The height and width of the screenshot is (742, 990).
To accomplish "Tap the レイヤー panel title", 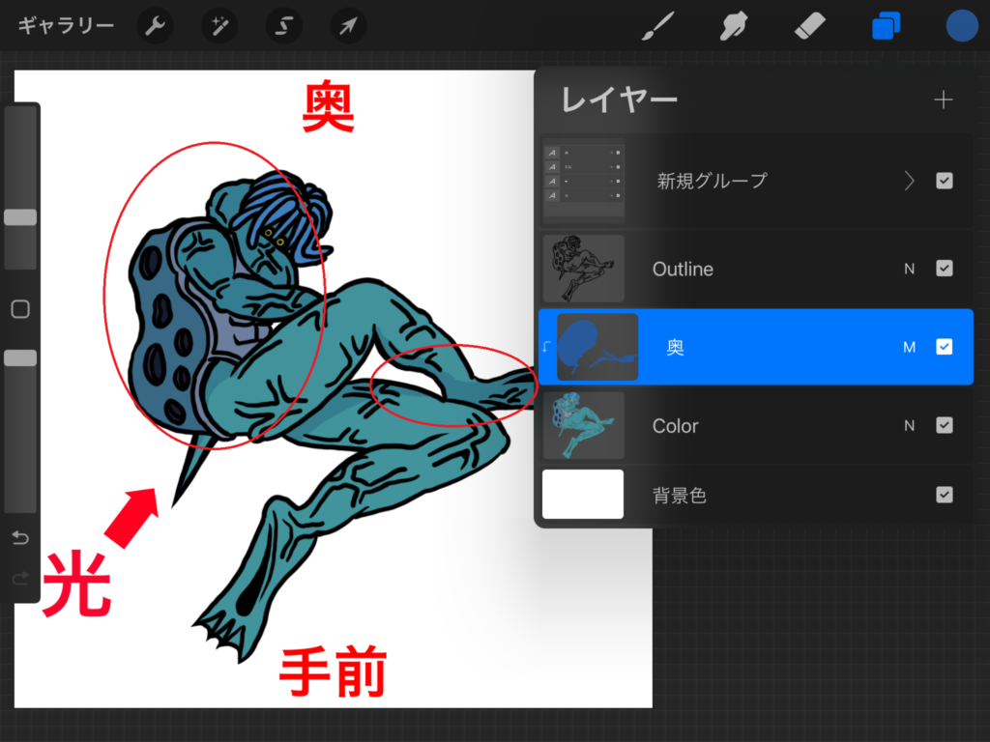I will pos(619,100).
